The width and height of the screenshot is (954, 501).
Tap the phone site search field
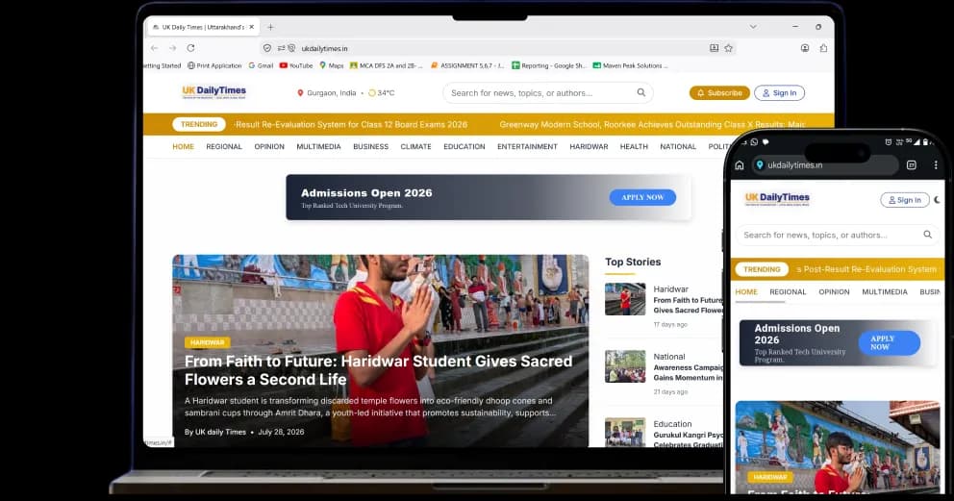coord(838,235)
